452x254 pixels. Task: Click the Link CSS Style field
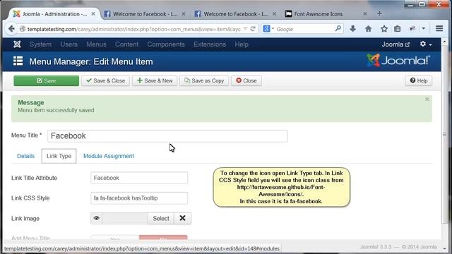click(x=139, y=198)
